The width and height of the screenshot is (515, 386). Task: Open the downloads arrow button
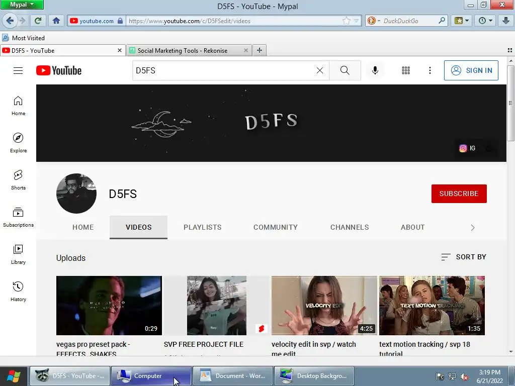click(x=506, y=21)
